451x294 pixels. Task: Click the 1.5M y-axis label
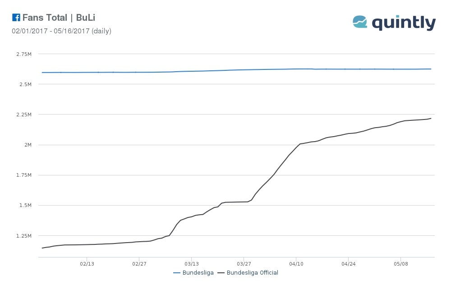[25, 205]
